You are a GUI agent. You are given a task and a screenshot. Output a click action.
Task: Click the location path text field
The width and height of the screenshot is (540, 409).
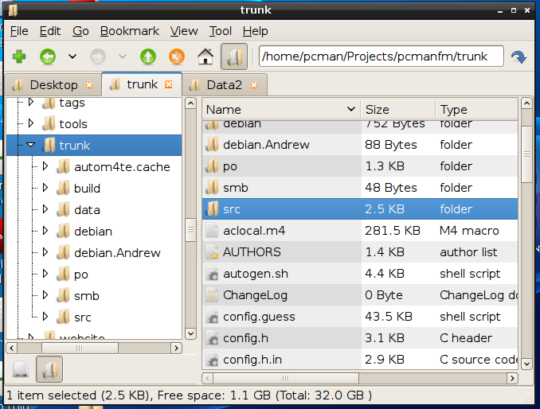click(381, 56)
